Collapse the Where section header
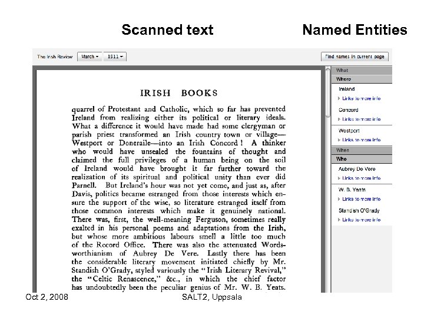Image resolution: width=424 pixels, height=318 pixels. point(362,79)
